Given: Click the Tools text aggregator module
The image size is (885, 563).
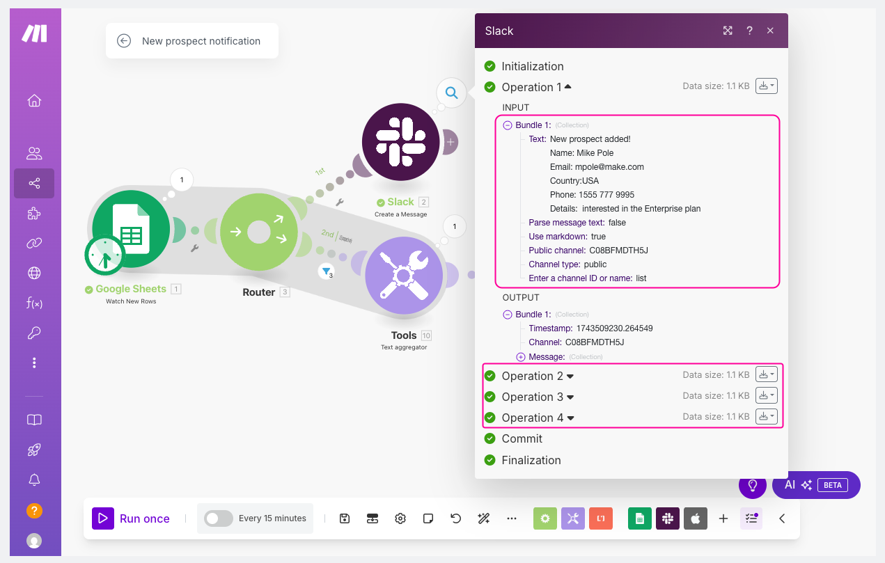Looking at the screenshot, I should (x=404, y=276).
